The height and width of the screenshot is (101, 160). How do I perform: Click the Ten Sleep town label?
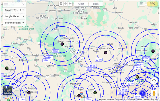55,75
